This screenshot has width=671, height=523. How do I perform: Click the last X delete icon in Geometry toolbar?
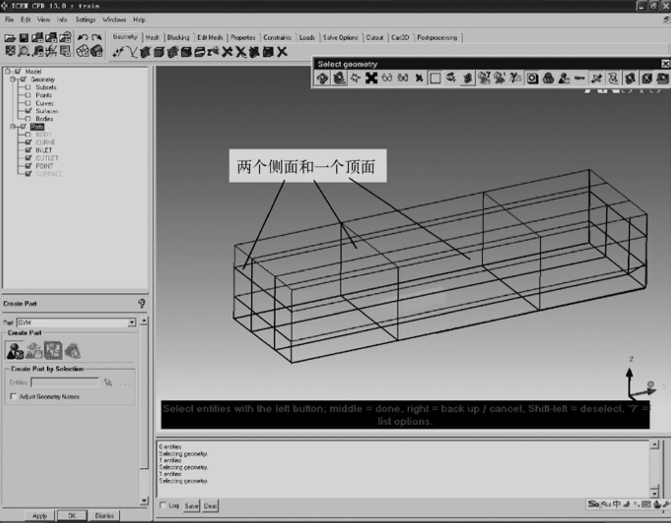click(282, 52)
